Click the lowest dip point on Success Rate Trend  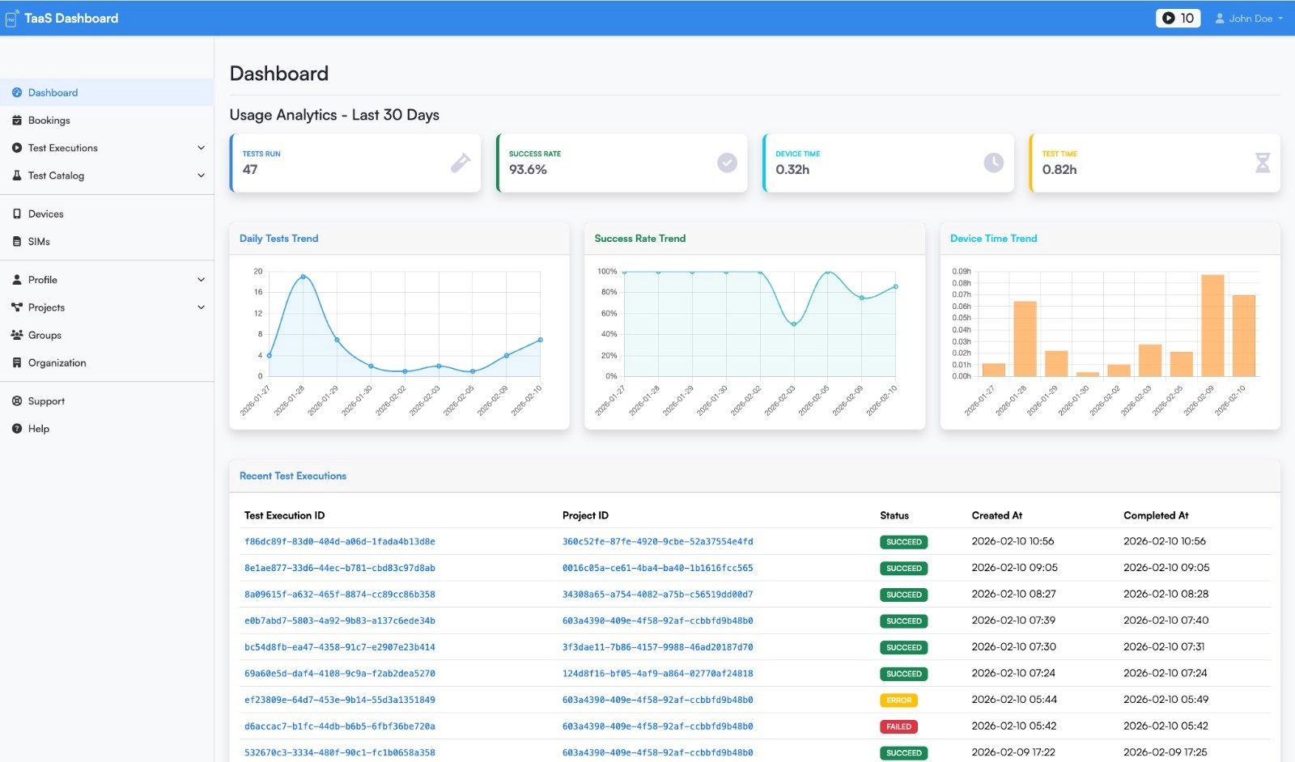tap(794, 324)
